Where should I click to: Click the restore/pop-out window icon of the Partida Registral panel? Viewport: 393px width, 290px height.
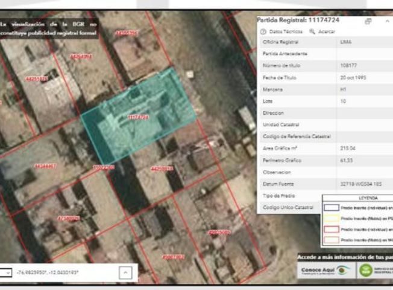pos(368,21)
